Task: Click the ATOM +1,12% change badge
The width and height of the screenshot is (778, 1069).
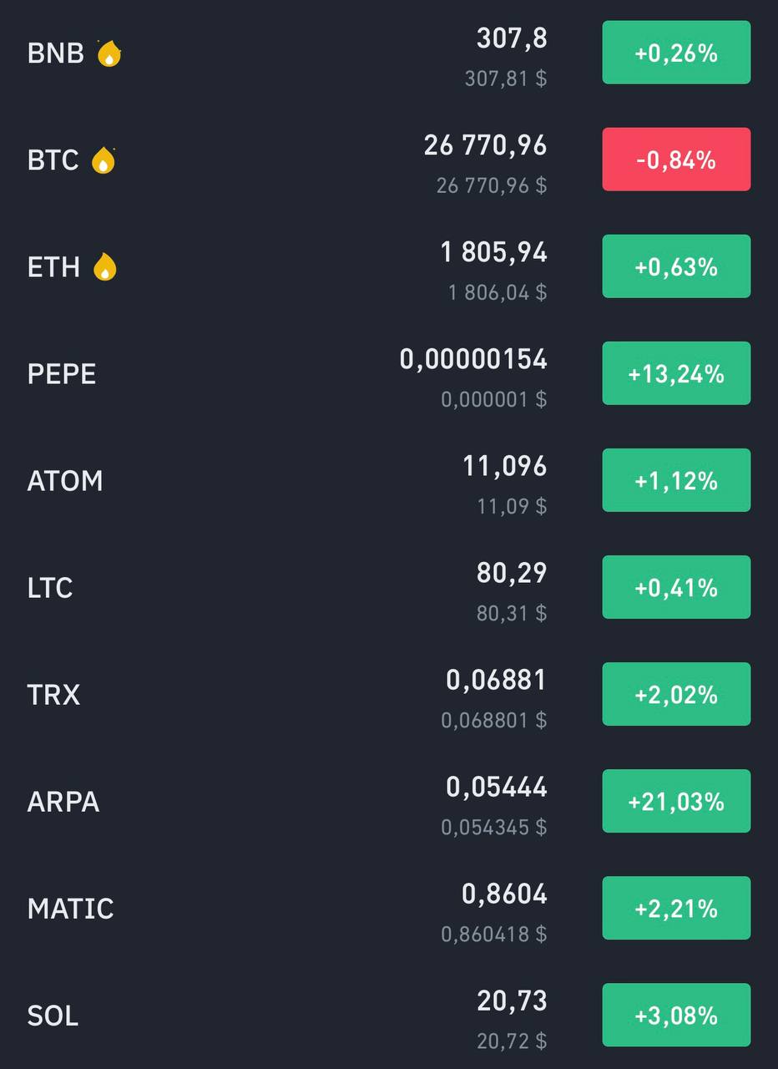Action: (676, 480)
